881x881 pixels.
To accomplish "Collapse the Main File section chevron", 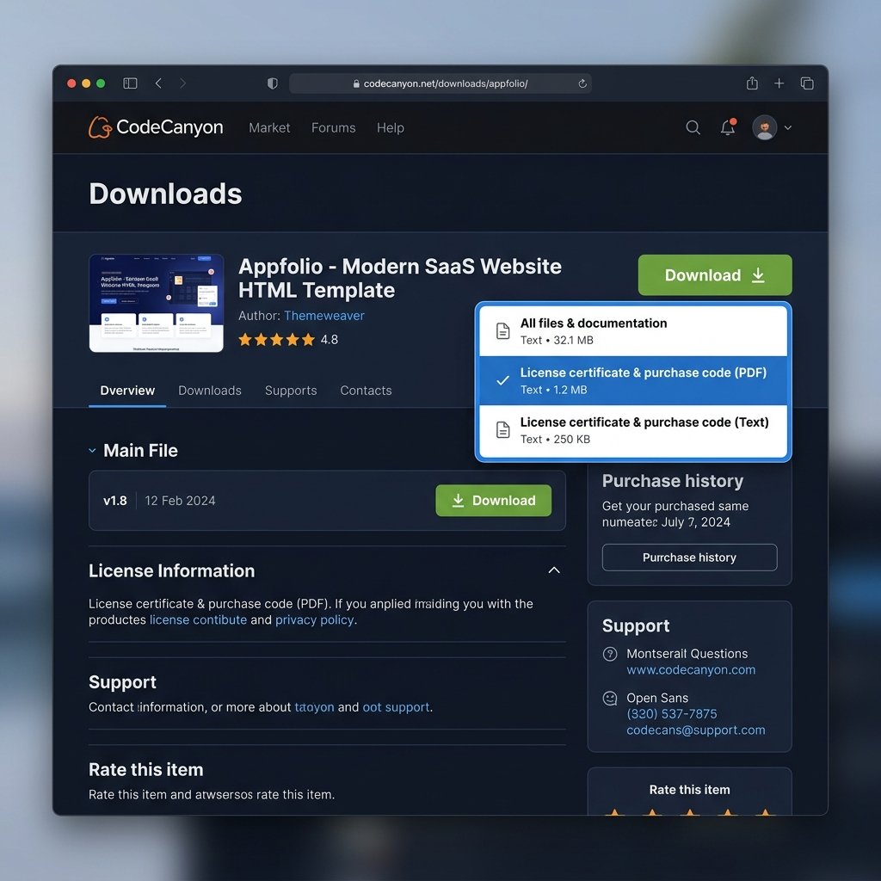I will tap(92, 451).
